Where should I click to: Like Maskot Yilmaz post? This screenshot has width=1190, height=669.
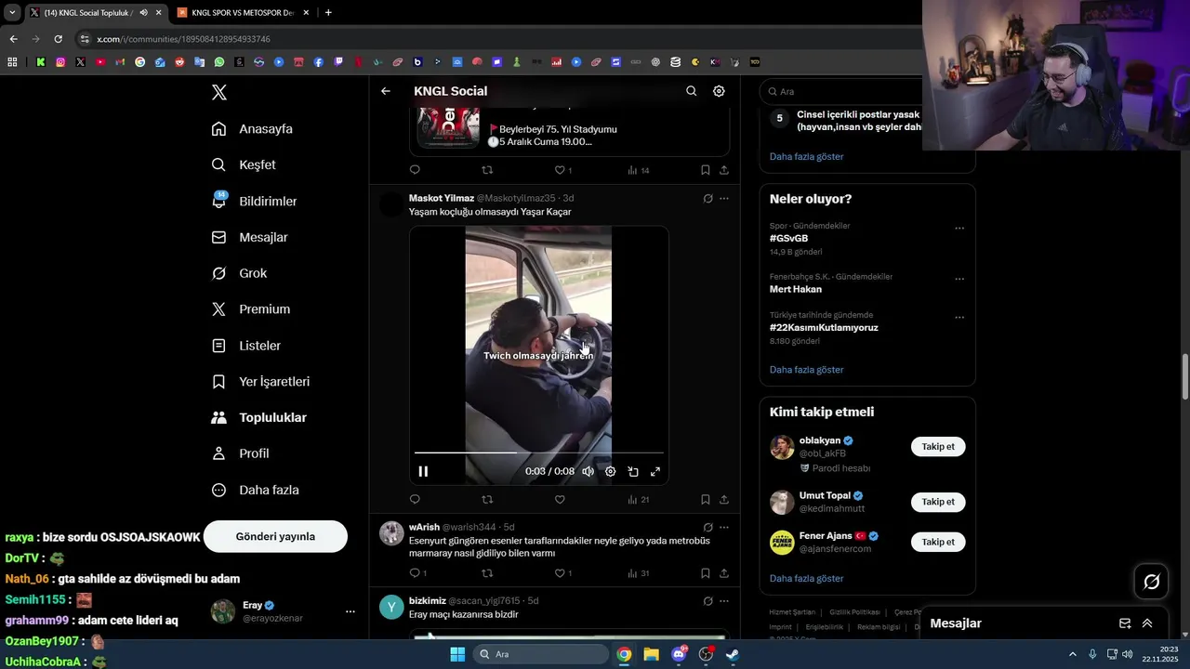point(560,500)
